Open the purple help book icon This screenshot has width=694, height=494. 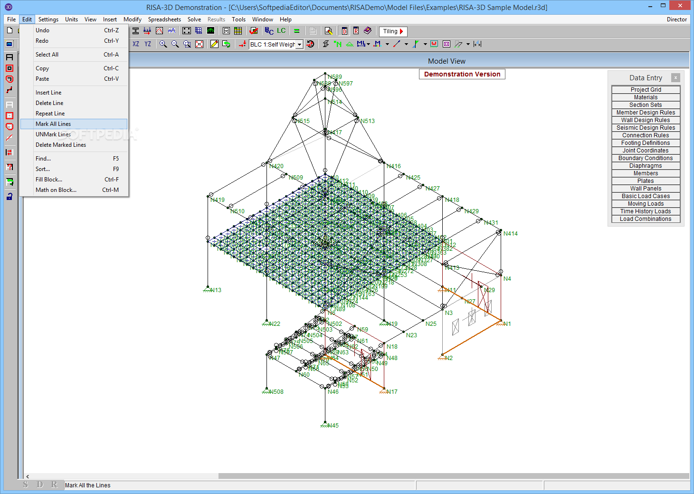coord(368,31)
